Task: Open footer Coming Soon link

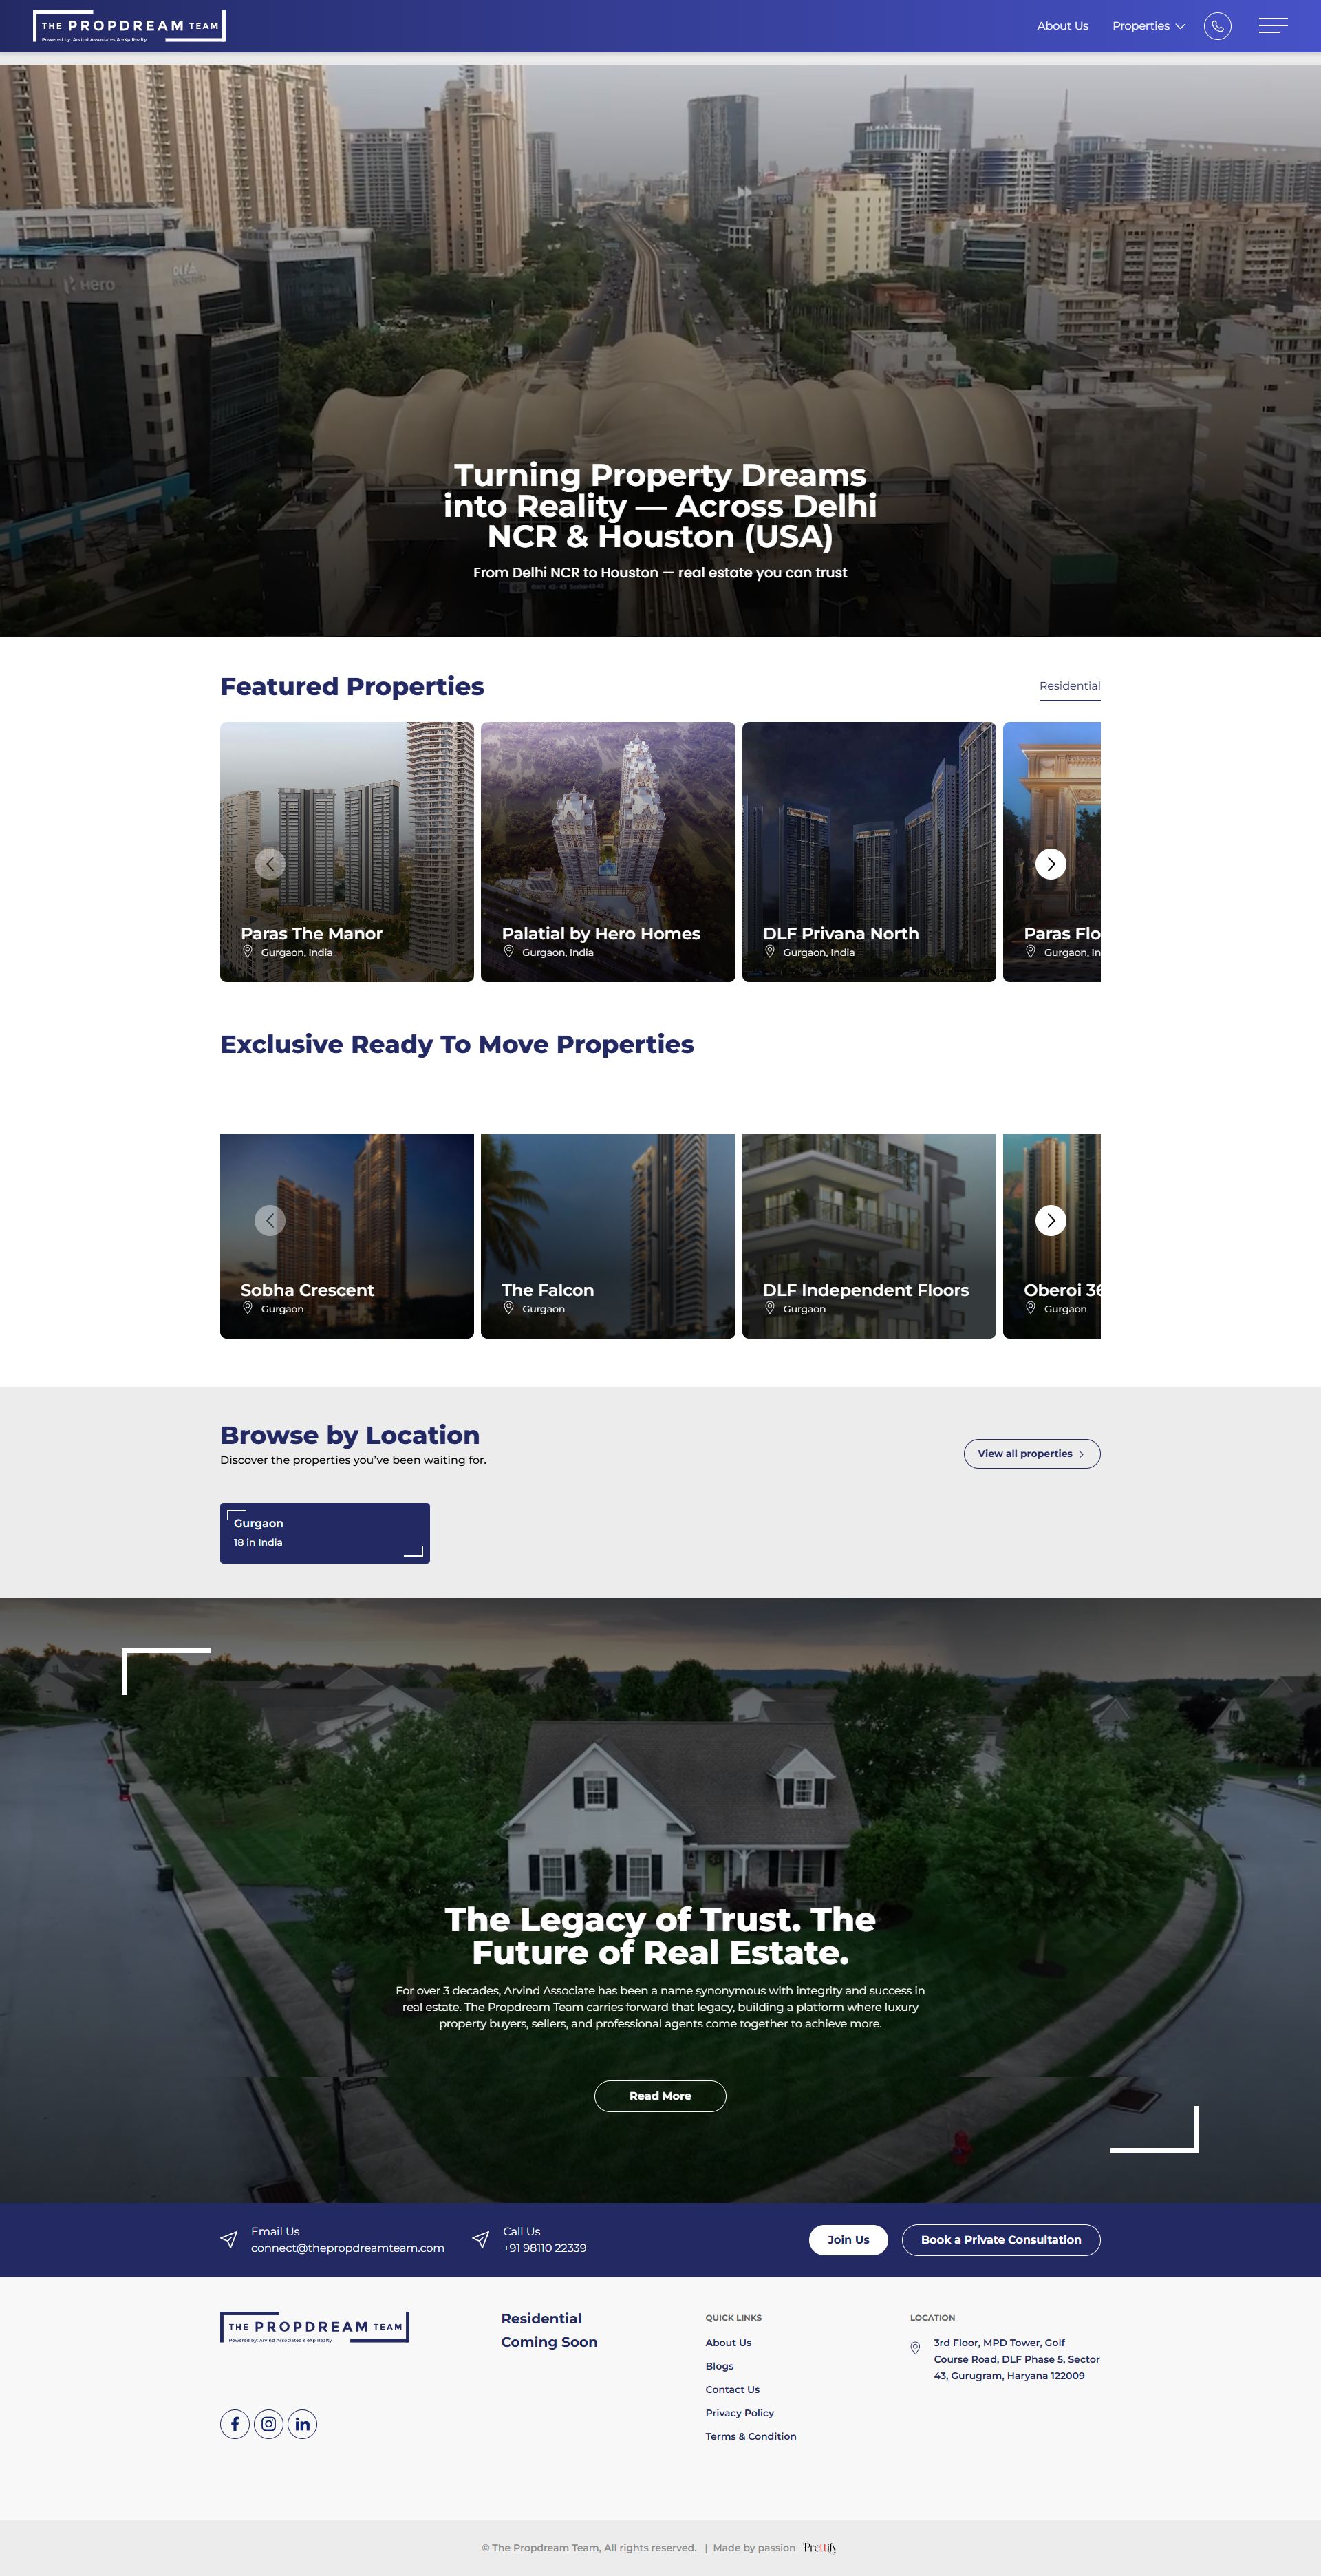Action: (549, 2342)
